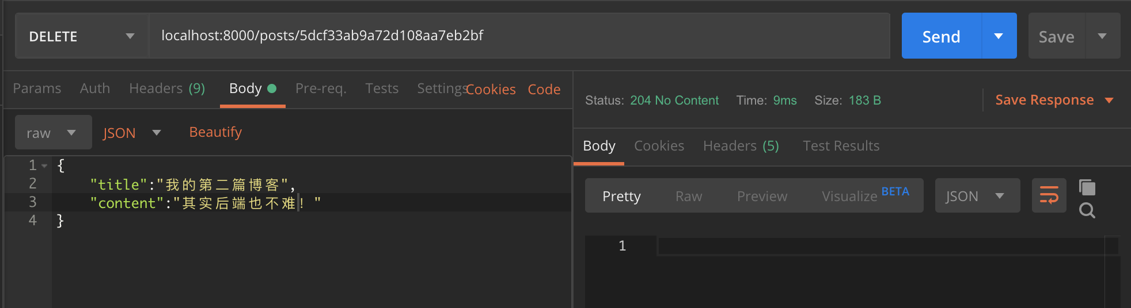The height and width of the screenshot is (308, 1131).
Task: Collapse the JSON fold arrow at line 1
Action: [44, 166]
